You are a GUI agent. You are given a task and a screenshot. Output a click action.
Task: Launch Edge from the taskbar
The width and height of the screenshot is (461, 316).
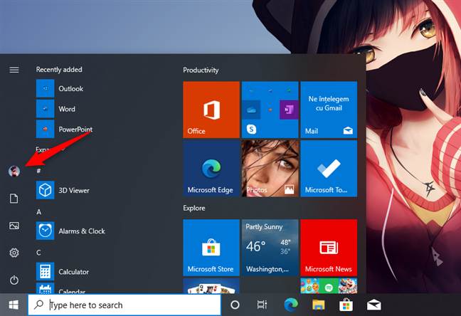pos(290,305)
